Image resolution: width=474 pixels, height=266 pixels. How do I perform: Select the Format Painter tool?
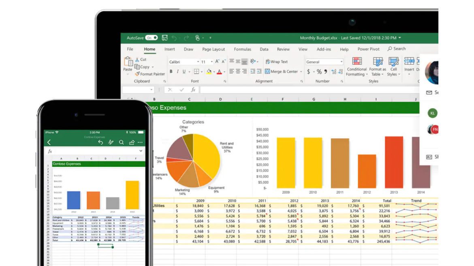click(150, 74)
